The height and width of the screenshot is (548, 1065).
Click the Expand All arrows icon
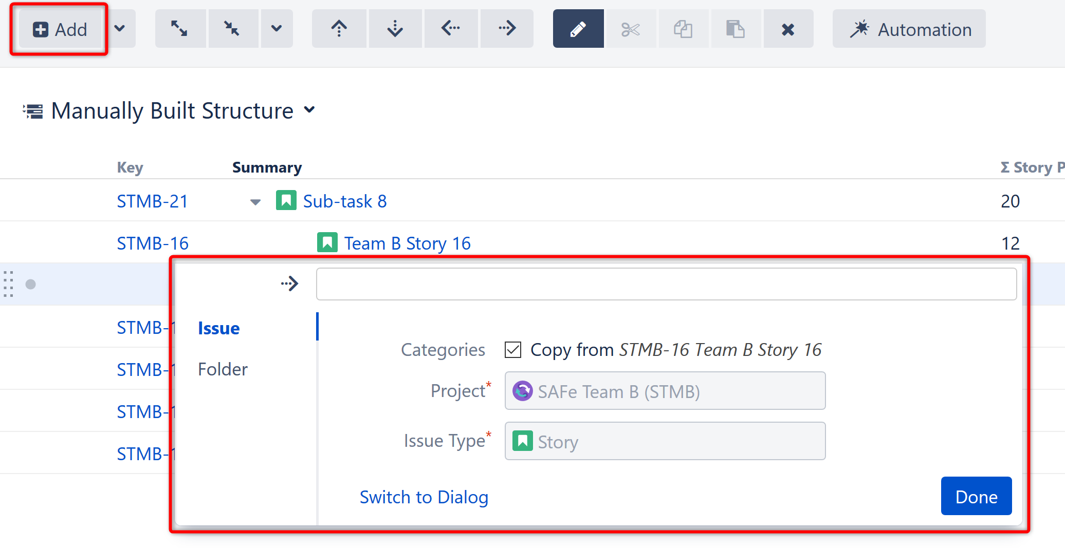pos(179,29)
